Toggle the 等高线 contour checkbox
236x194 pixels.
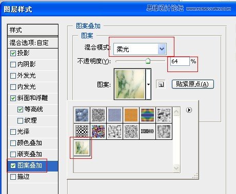tap(20, 109)
